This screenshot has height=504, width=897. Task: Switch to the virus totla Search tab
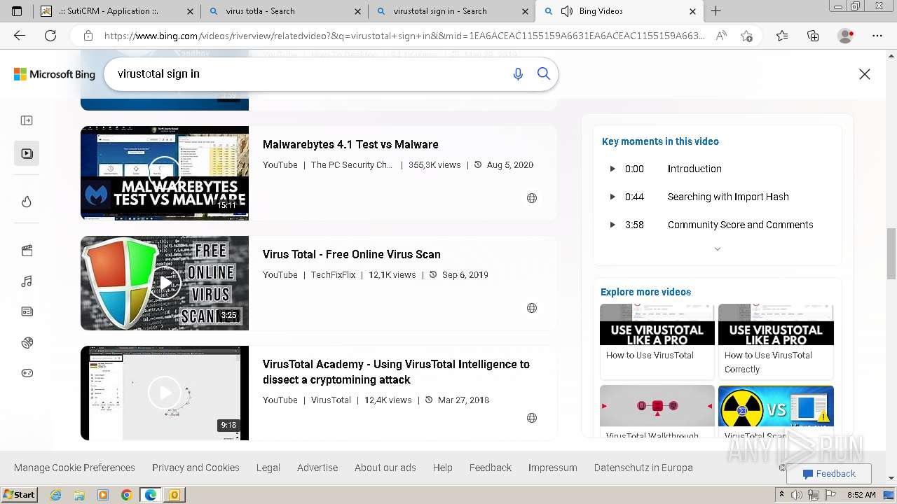click(284, 11)
